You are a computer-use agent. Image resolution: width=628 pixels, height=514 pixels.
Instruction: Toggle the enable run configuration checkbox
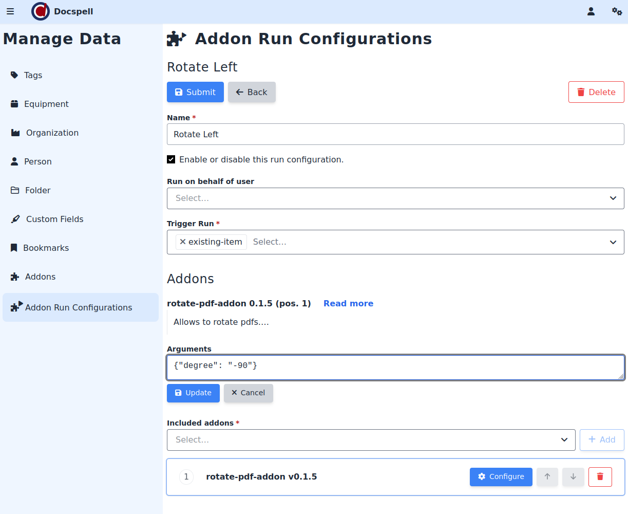pos(171,160)
